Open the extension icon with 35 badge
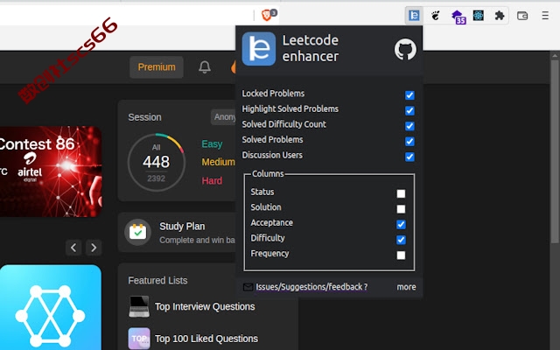 [458, 17]
